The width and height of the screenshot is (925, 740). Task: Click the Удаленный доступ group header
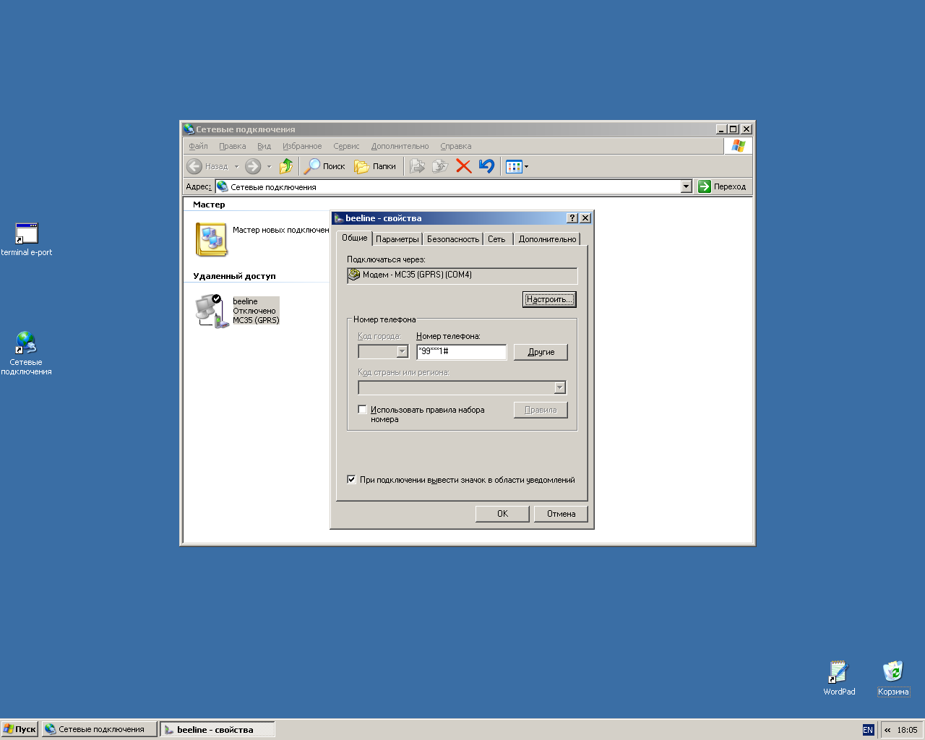pos(234,276)
